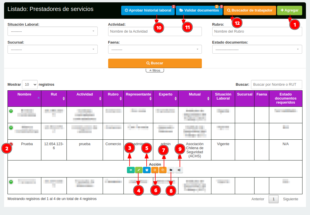Image resolution: width=310 pixels, height=215 pixels.
Task: Click the Acción label above the action icons
Action: coord(155,164)
